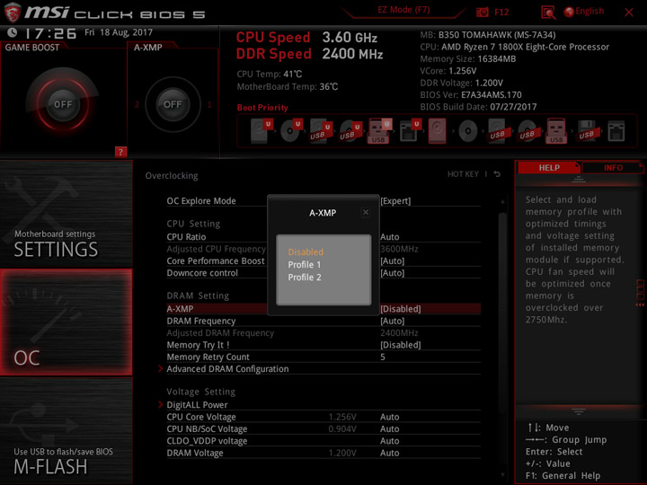Open the SETTINGS section tile

66,214
